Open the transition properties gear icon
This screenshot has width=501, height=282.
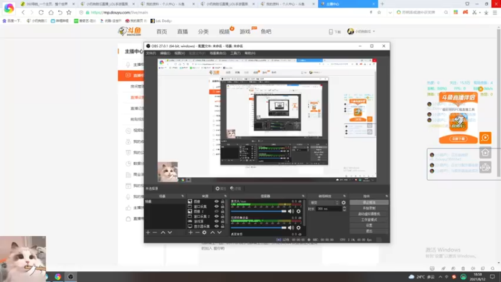pos(343,202)
